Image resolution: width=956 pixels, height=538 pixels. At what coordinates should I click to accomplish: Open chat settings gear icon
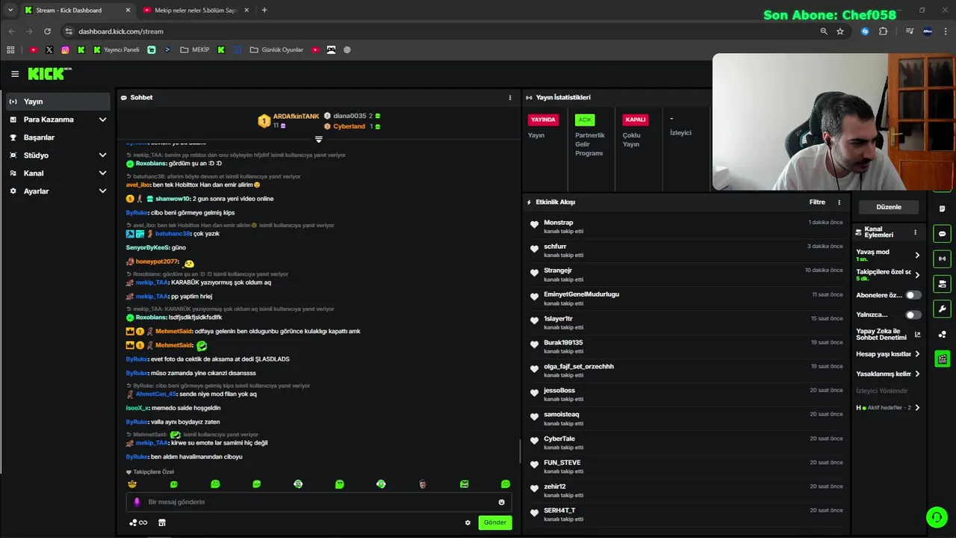[x=468, y=522]
